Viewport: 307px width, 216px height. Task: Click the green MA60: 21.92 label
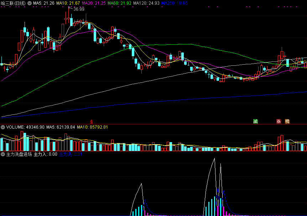119,3
